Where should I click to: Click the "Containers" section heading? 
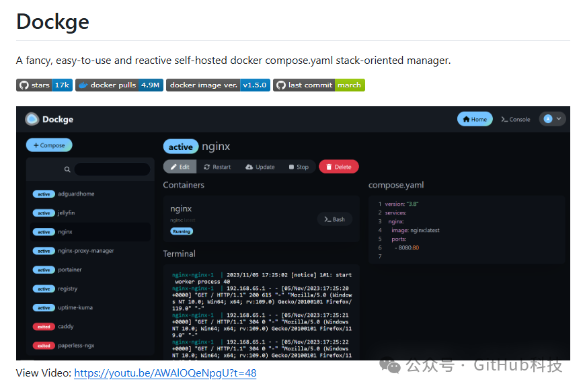184,185
